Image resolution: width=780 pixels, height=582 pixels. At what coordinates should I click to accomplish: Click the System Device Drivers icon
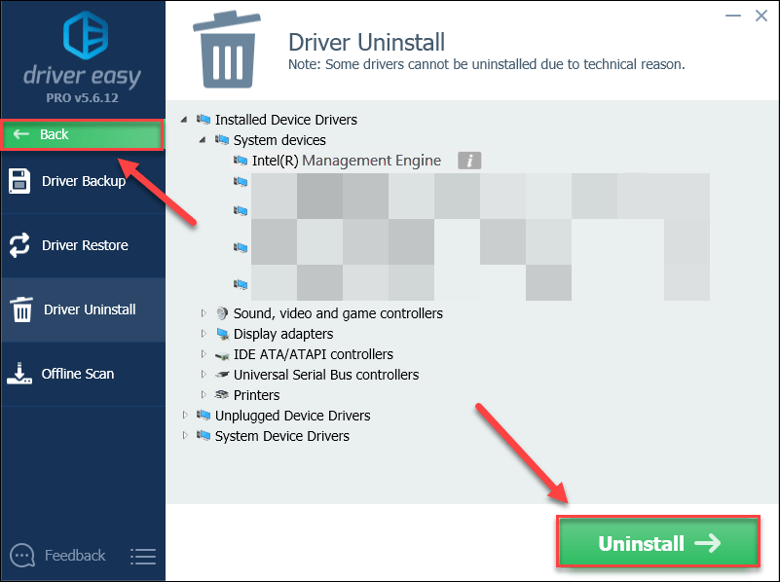pyautogui.click(x=204, y=435)
